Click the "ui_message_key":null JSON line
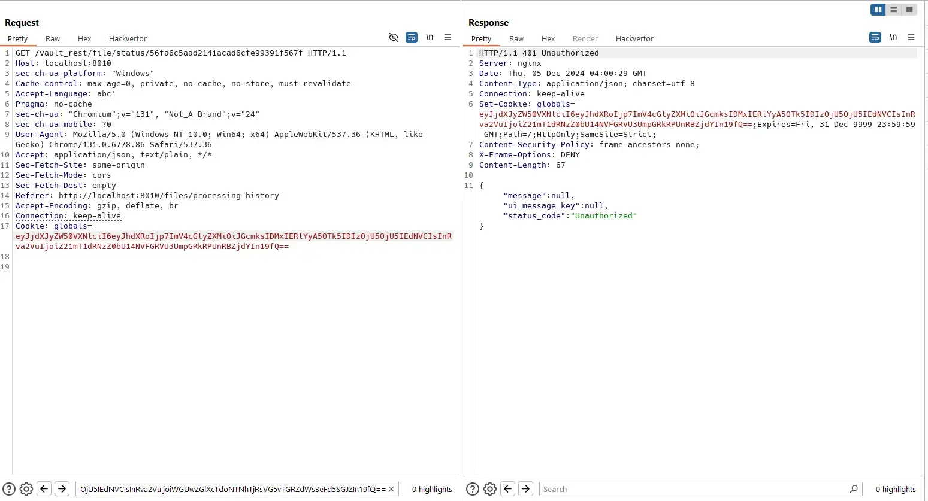928x501 pixels. click(556, 205)
